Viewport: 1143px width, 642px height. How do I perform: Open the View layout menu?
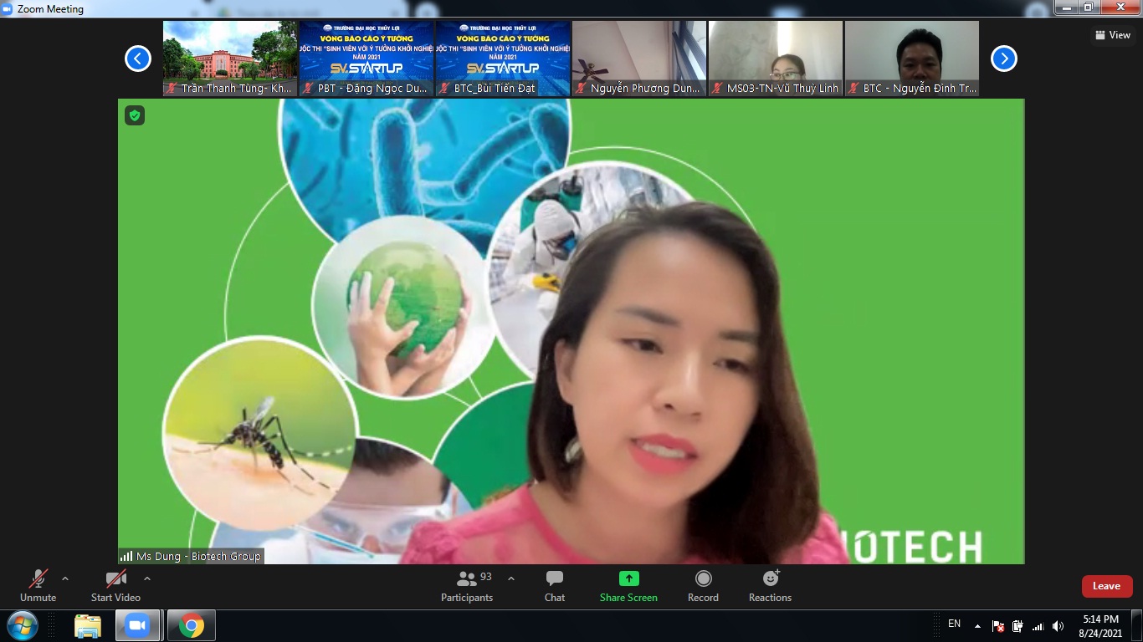[x=1112, y=35]
